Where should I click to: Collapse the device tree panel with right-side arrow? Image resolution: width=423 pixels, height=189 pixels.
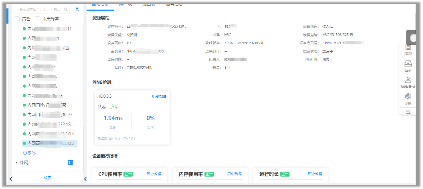85,179
